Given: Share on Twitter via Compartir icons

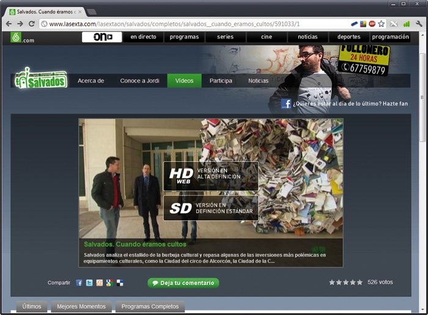Looking at the screenshot, I should [89, 283].
